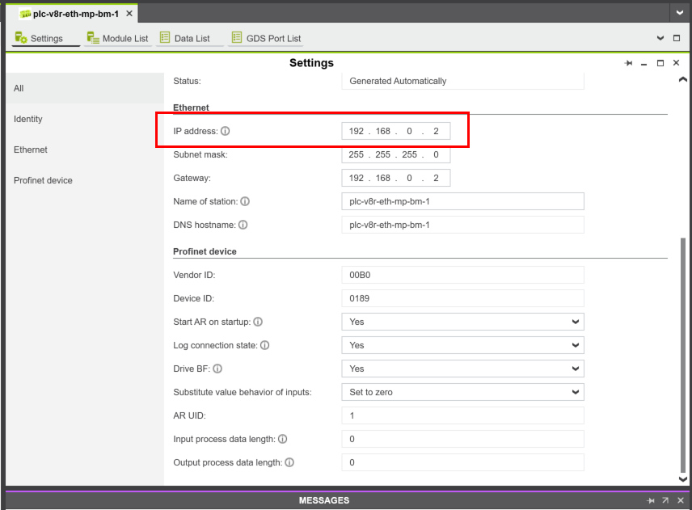Expand the Drive BF dropdown
The width and height of the screenshot is (692, 510).
(462, 369)
